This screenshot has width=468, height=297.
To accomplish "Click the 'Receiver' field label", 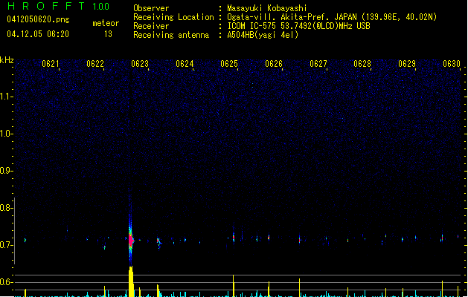I will tap(151, 26).
